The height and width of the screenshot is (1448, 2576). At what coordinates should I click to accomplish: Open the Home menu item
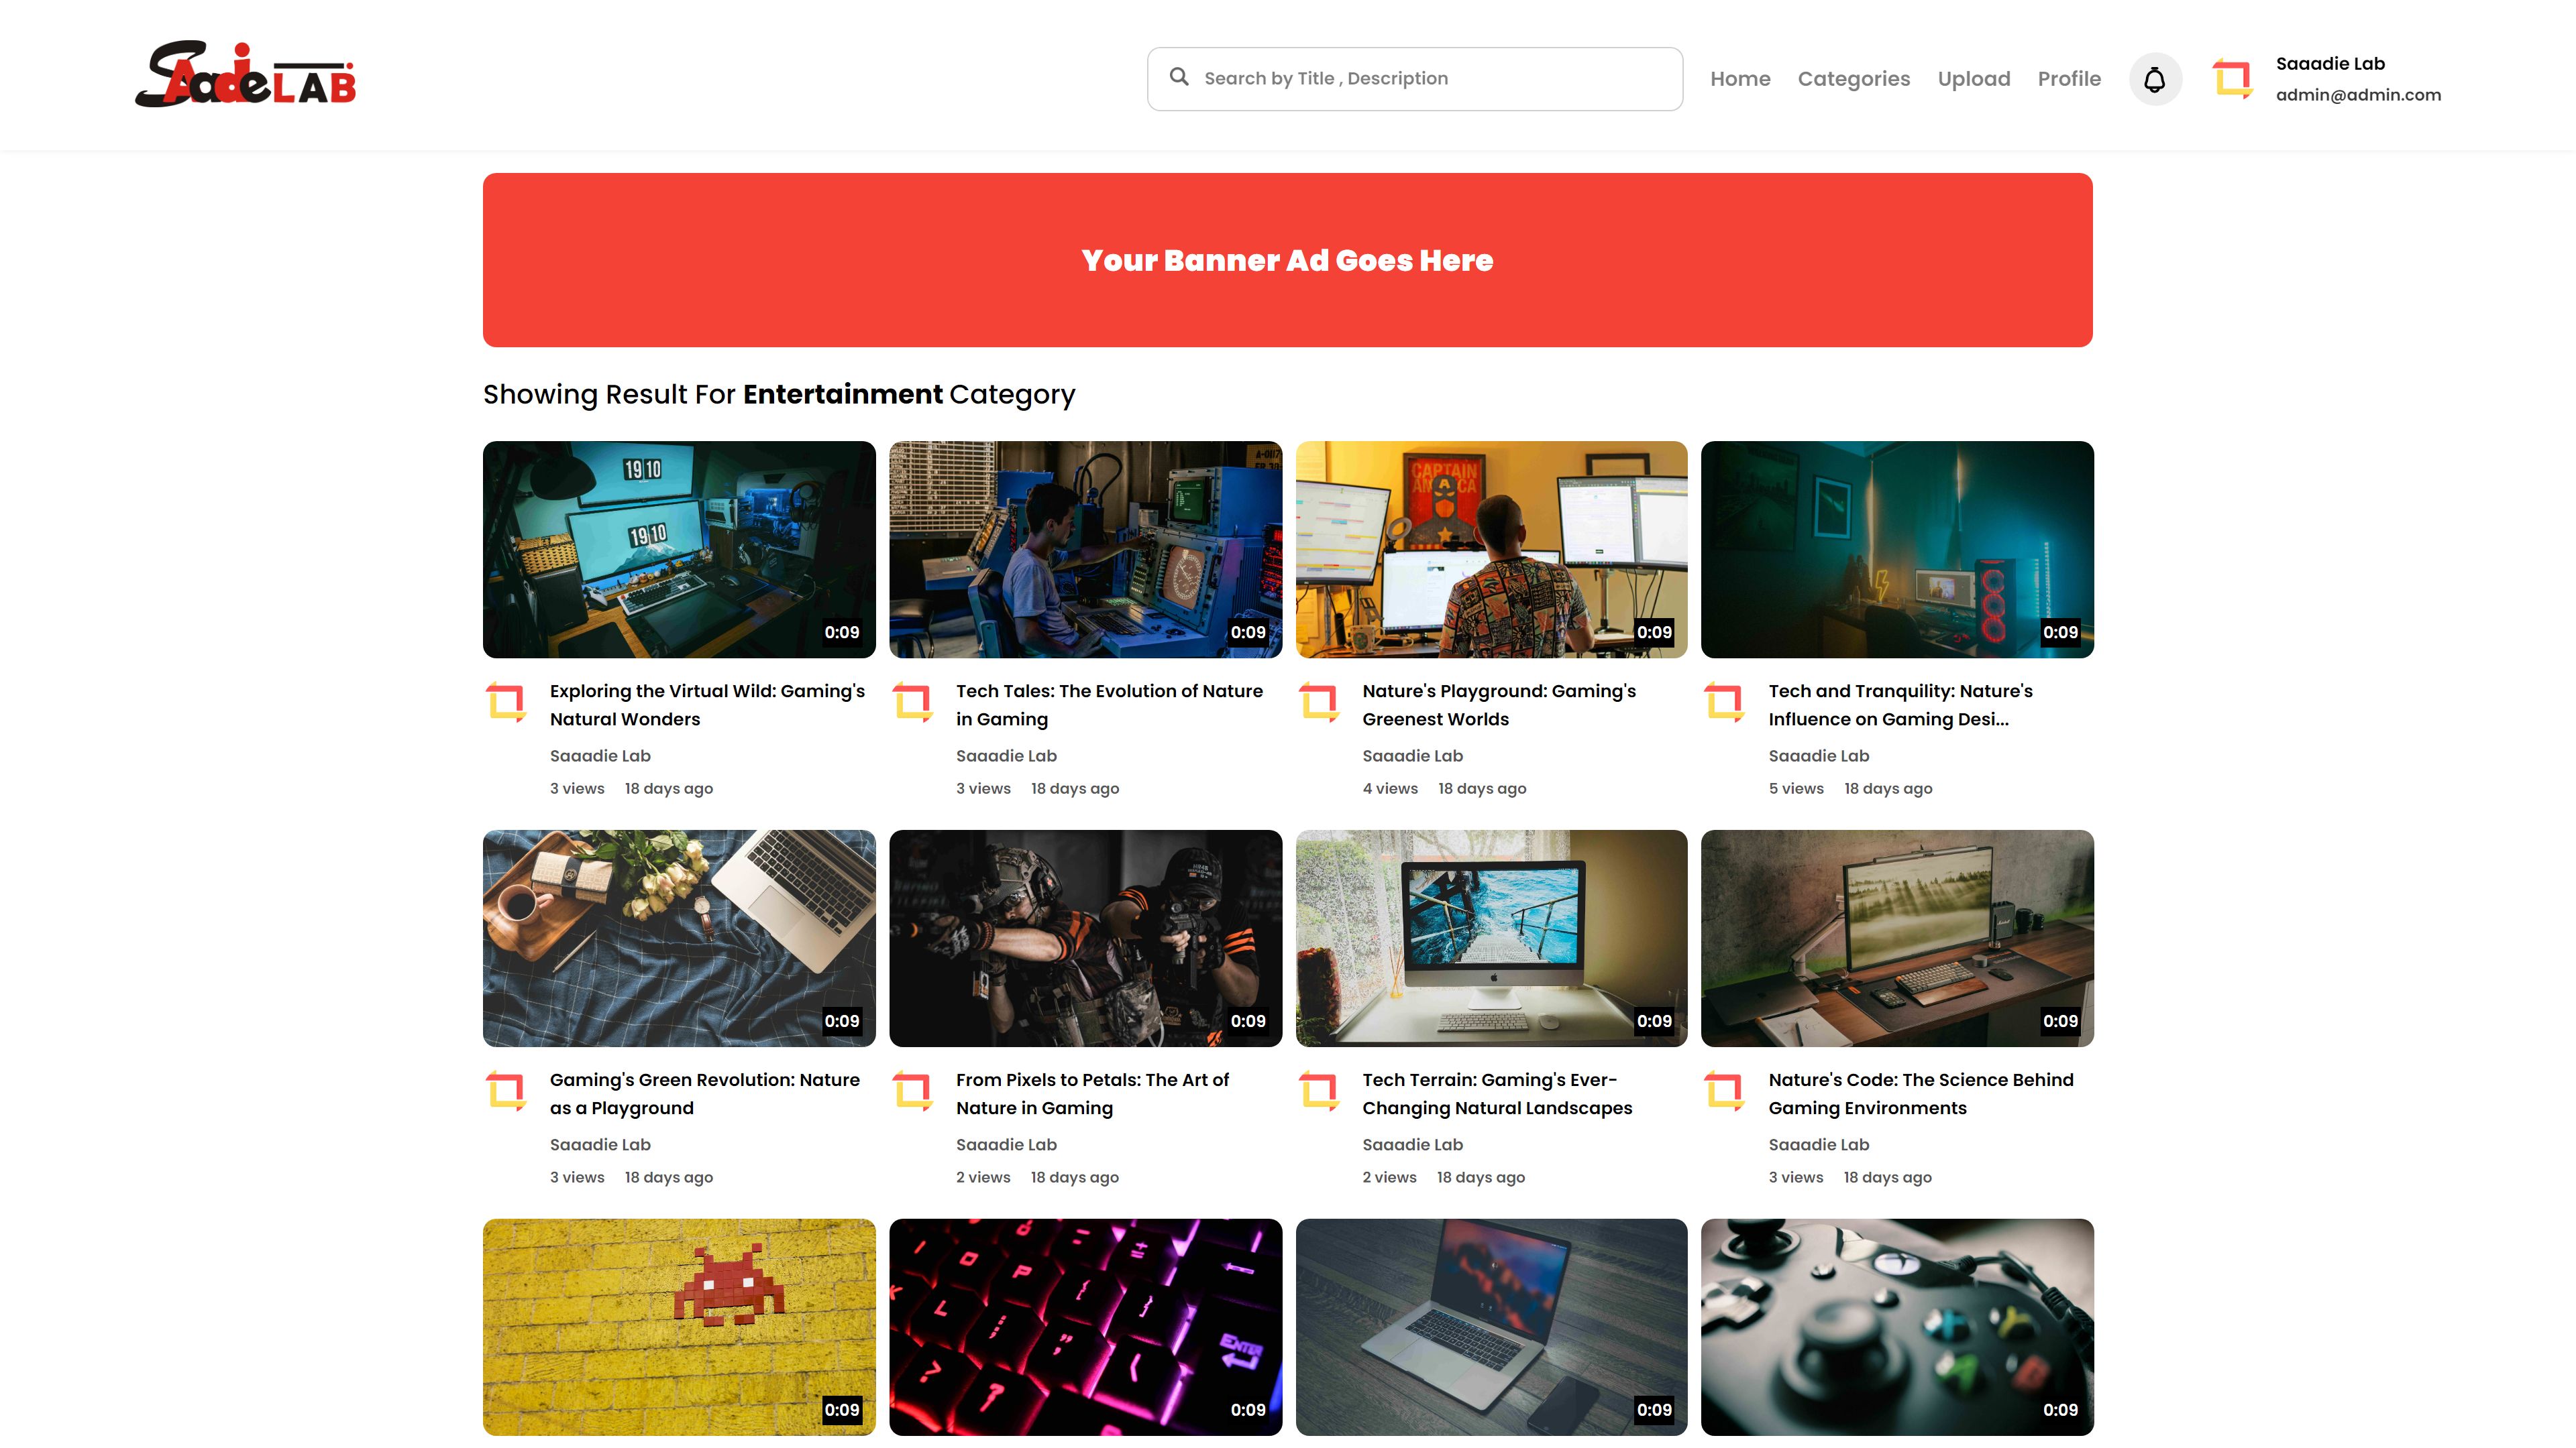(x=1740, y=79)
